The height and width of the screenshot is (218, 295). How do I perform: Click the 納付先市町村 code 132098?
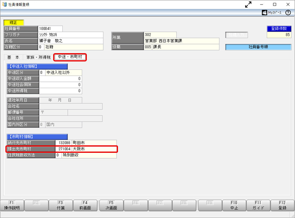[64, 143]
